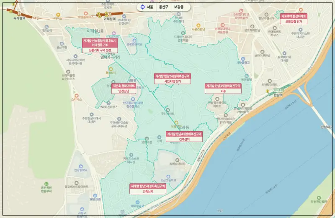Screen dimensions: 335x218
Task: Click the 주한방글라데시 대사관 embassy icon
Action: click(x=91, y=114)
